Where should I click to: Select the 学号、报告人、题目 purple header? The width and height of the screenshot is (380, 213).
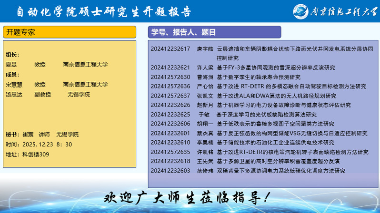click(261, 32)
